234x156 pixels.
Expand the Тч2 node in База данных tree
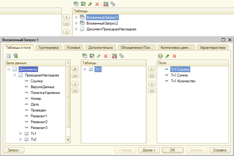point(21,139)
